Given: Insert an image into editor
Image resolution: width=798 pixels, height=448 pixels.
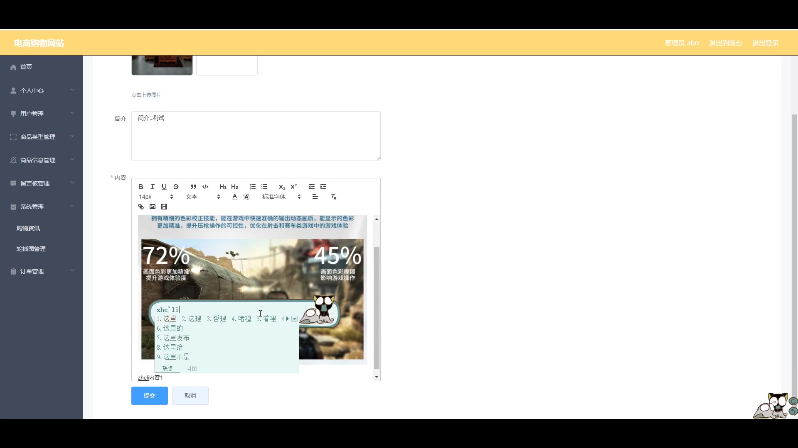Looking at the screenshot, I should coord(153,207).
